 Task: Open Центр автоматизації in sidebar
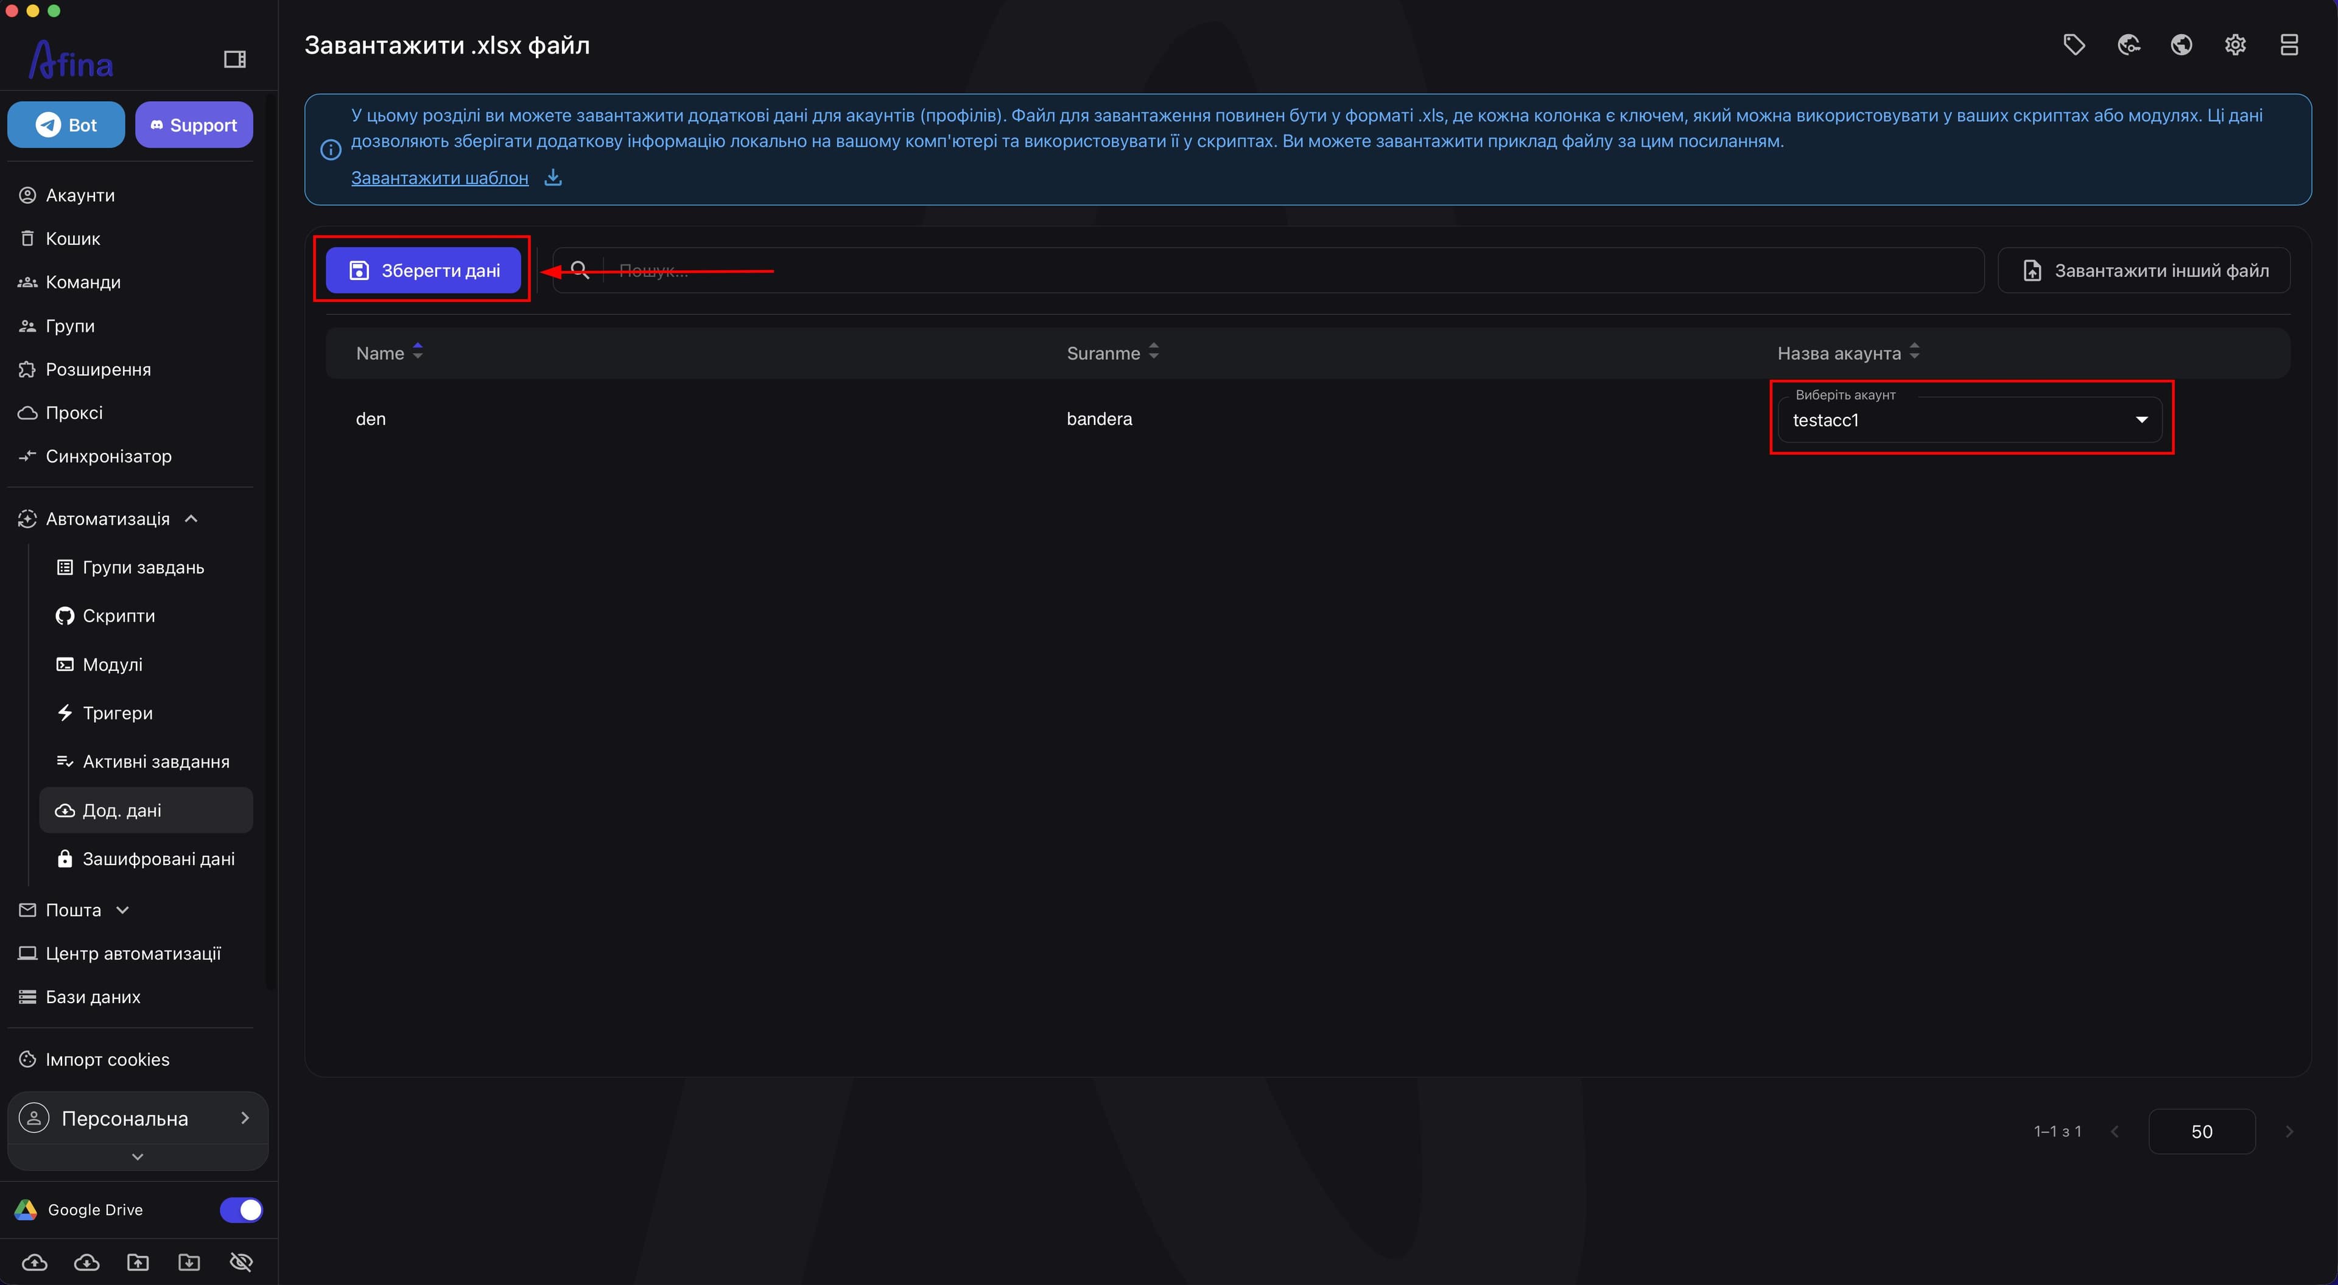(133, 953)
